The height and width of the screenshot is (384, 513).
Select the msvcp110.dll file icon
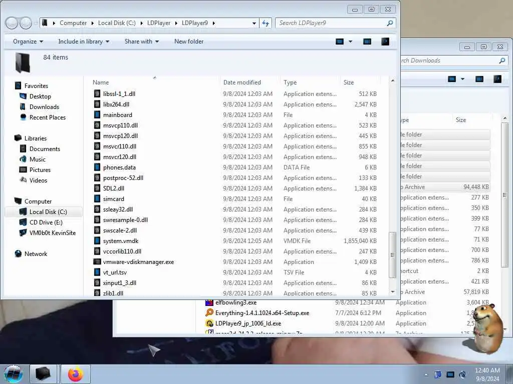[x=97, y=125]
